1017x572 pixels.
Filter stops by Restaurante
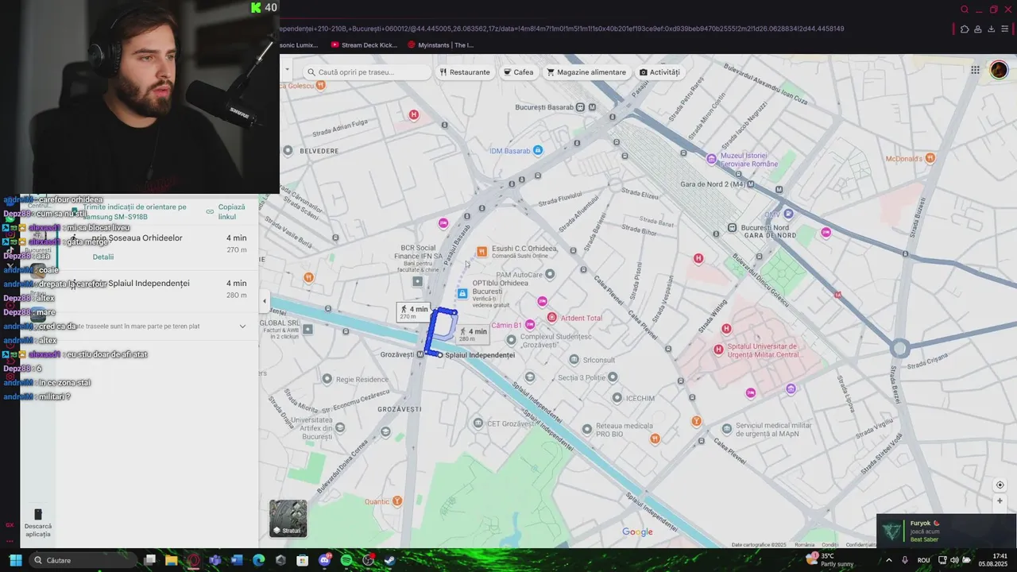point(465,72)
